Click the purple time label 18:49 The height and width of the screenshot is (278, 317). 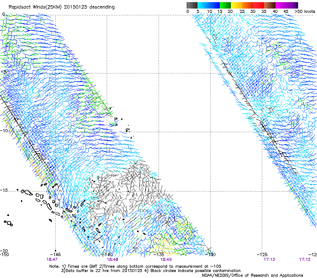pos(166,260)
